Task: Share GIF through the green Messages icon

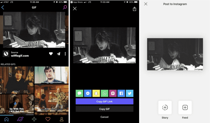Action: [79, 93]
